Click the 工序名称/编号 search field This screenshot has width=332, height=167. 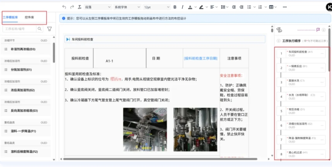tap(20, 29)
